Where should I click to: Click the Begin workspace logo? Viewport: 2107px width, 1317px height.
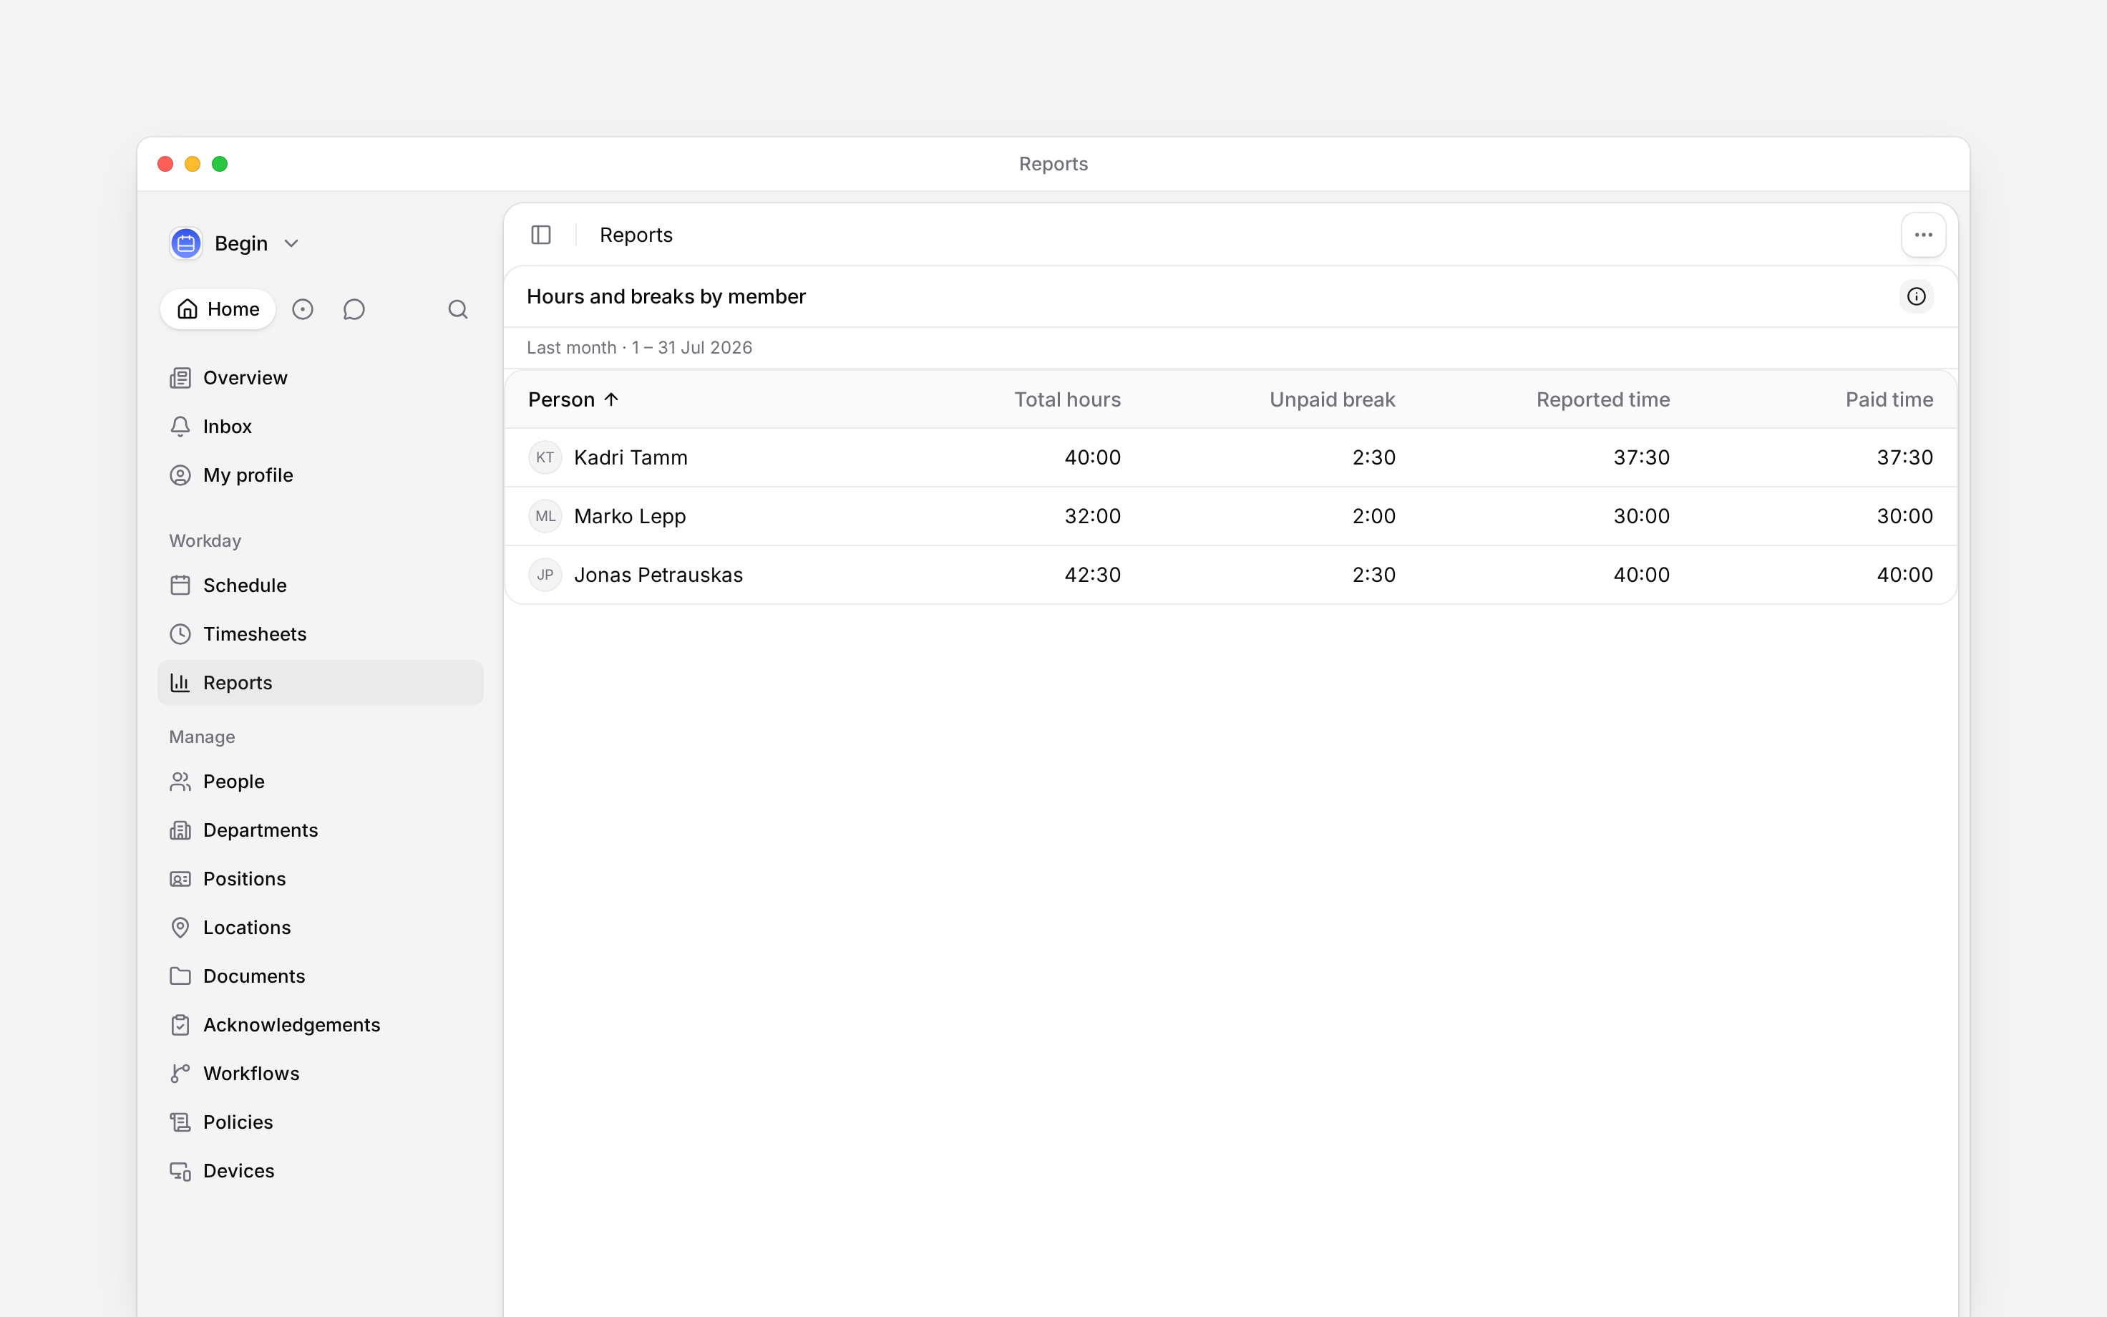click(186, 243)
